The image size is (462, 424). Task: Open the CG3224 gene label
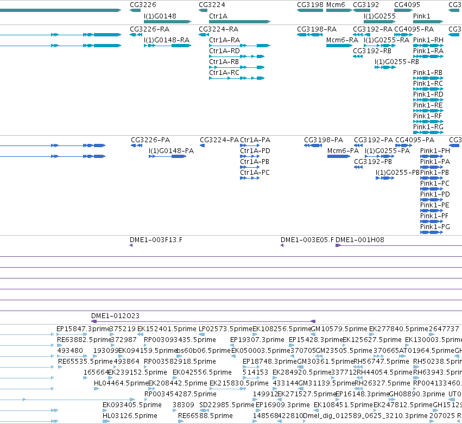click(212, 5)
